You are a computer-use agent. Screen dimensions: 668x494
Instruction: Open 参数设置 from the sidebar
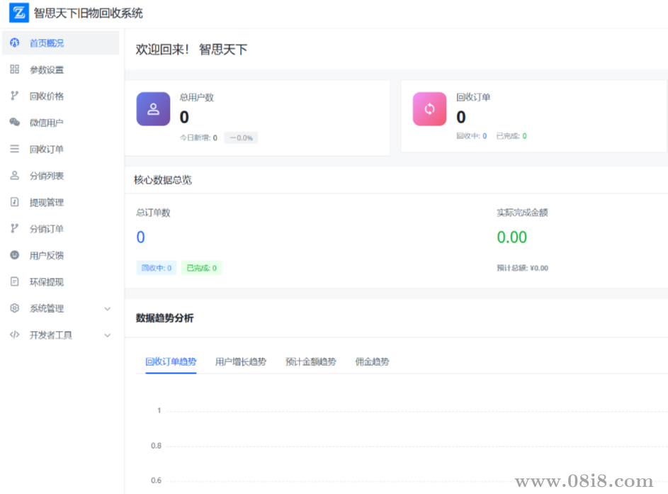pos(43,69)
